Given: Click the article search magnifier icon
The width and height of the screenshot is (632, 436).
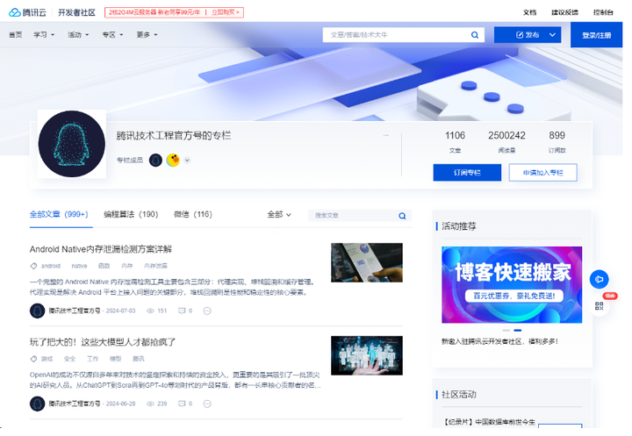Looking at the screenshot, I should 402,216.
